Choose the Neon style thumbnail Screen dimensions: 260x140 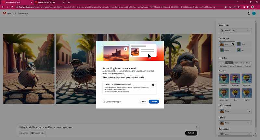pyautogui.click(x=235, y=93)
